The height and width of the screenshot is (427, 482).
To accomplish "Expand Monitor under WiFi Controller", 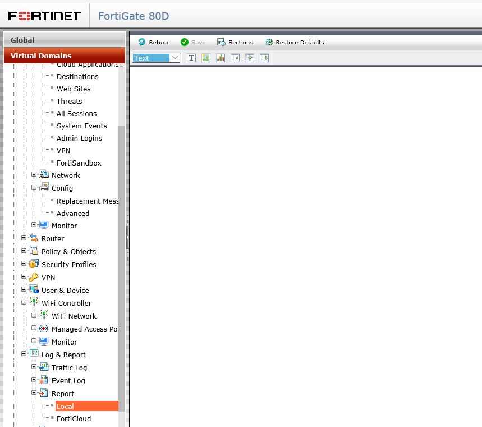I will (x=34, y=341).
